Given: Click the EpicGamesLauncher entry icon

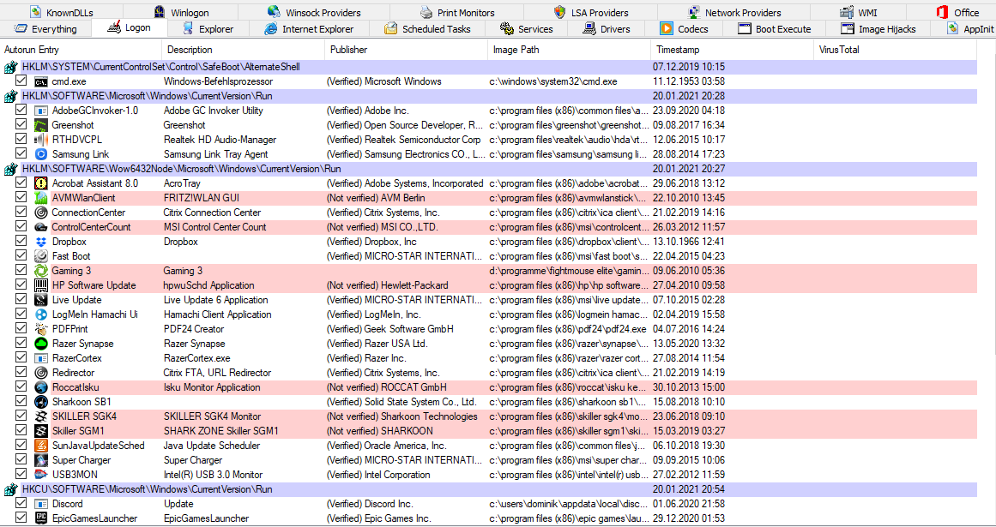Looking at the screenshot, I should pyautogui.click(x=40, y=518).
